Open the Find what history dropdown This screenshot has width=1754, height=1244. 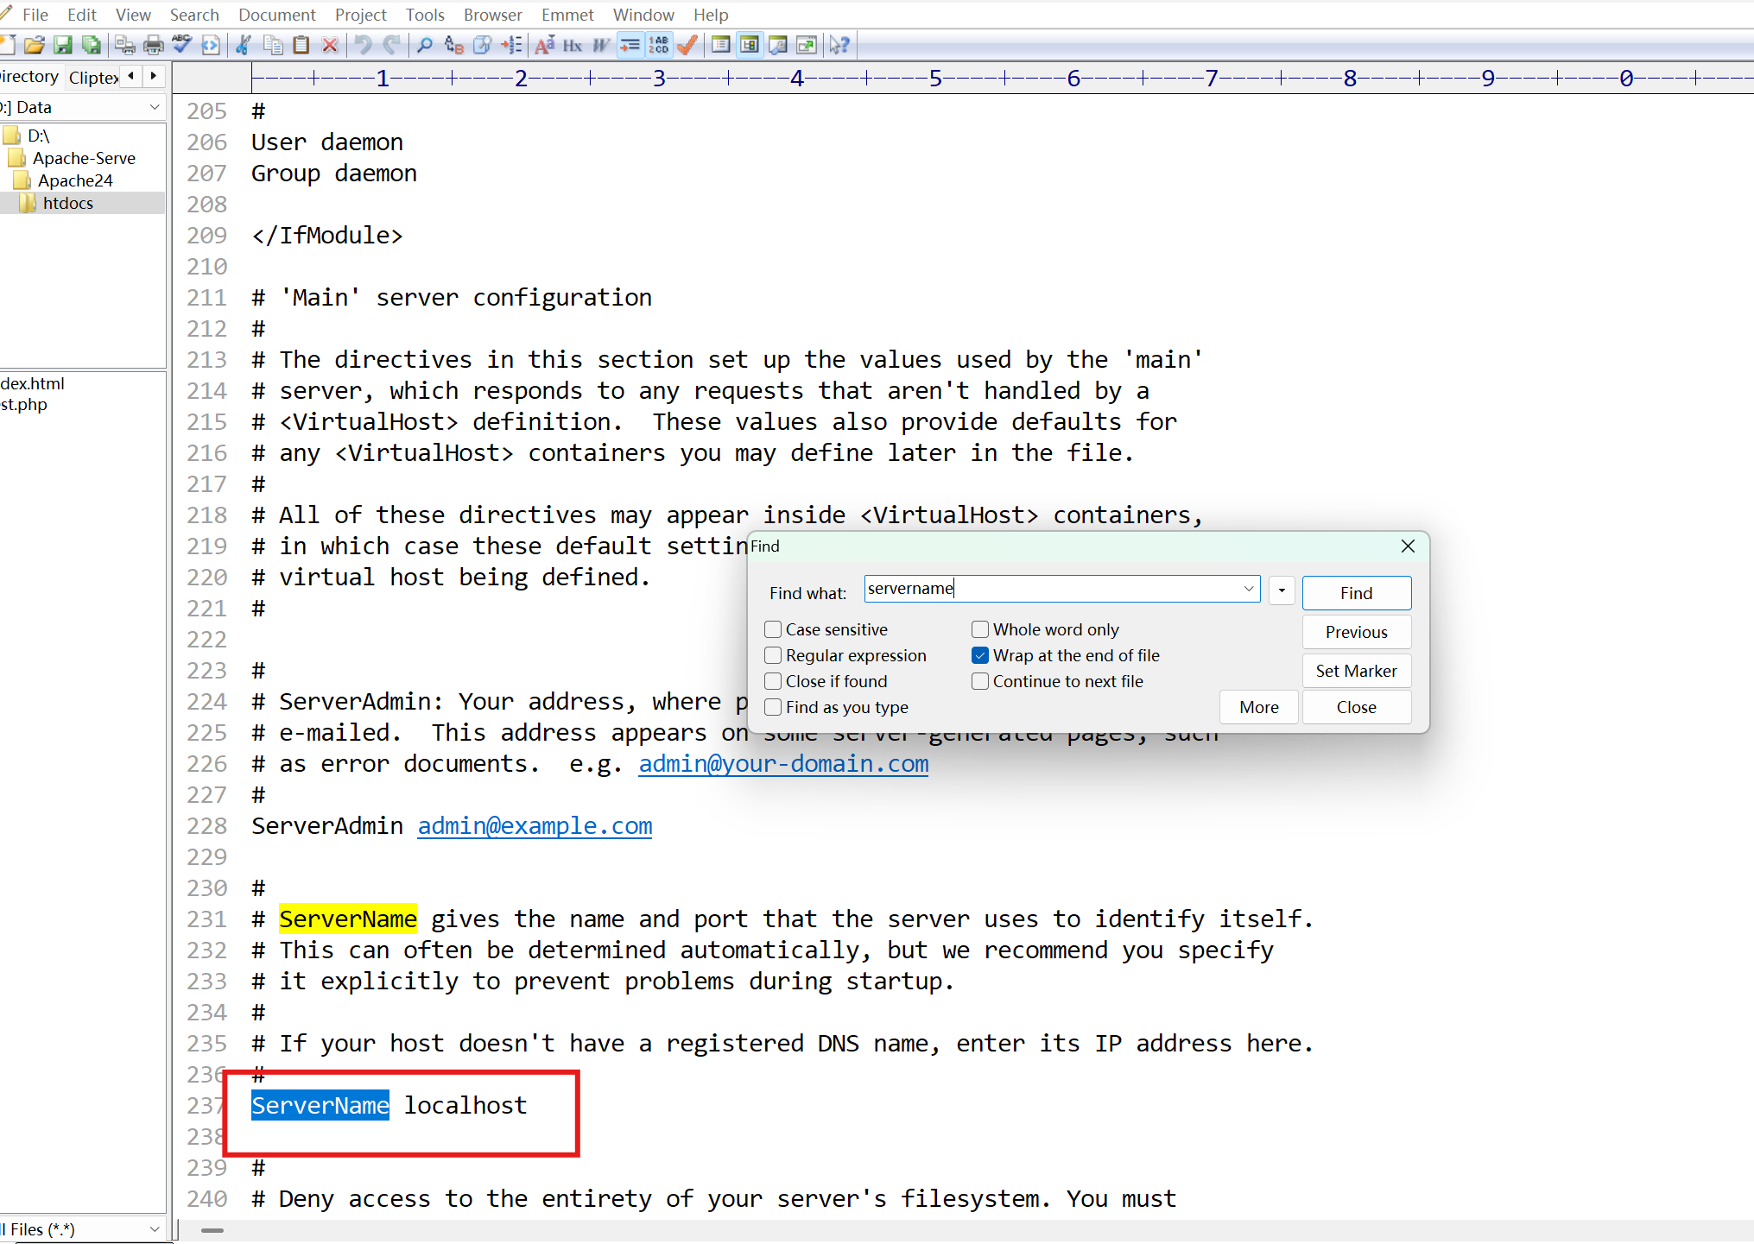pos(1251,588)
